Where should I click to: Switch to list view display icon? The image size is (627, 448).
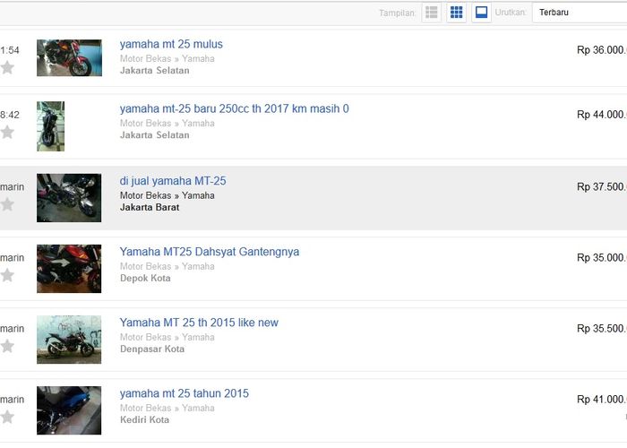[x=432, y=13]
